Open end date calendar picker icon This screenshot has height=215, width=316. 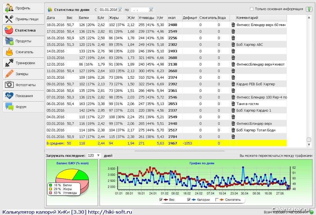[x=151, y=10]
